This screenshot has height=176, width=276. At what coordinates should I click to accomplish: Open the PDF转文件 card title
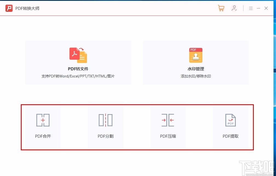coord(78,69)
